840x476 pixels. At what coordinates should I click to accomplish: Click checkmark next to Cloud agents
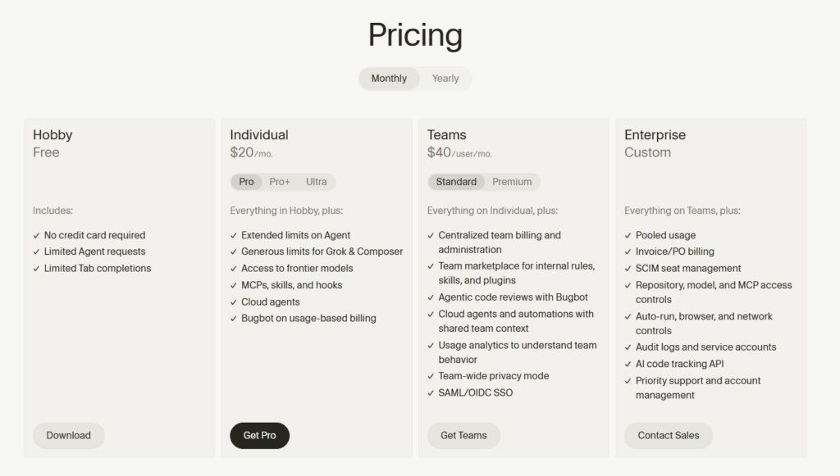[234, 302]
